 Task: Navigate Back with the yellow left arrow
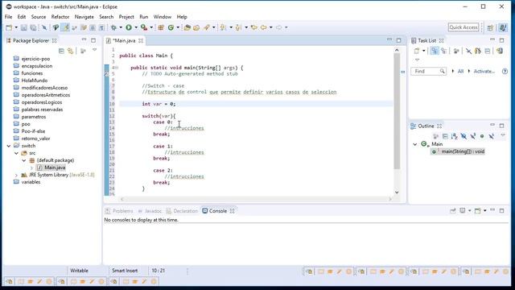(264, 27)
